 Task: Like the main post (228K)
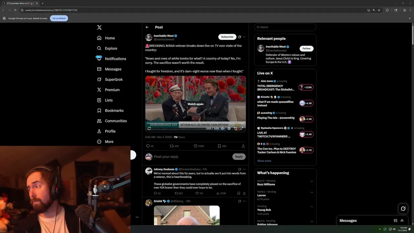click(199, 146)
